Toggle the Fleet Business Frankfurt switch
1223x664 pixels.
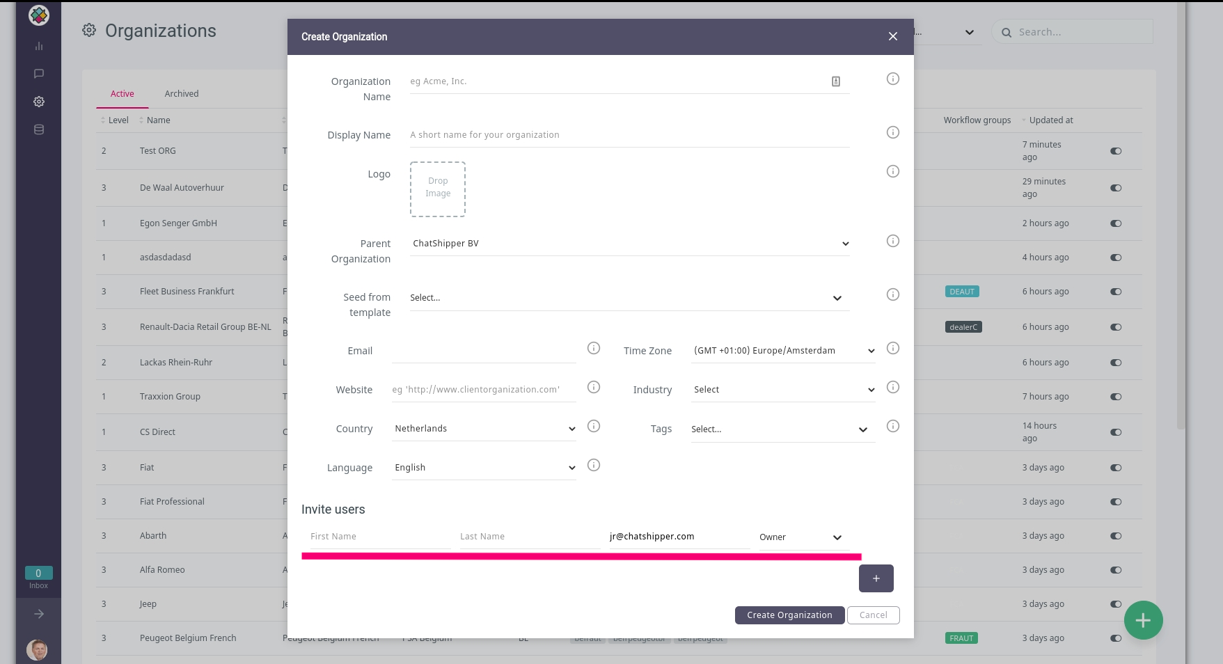coord(1116,292)
